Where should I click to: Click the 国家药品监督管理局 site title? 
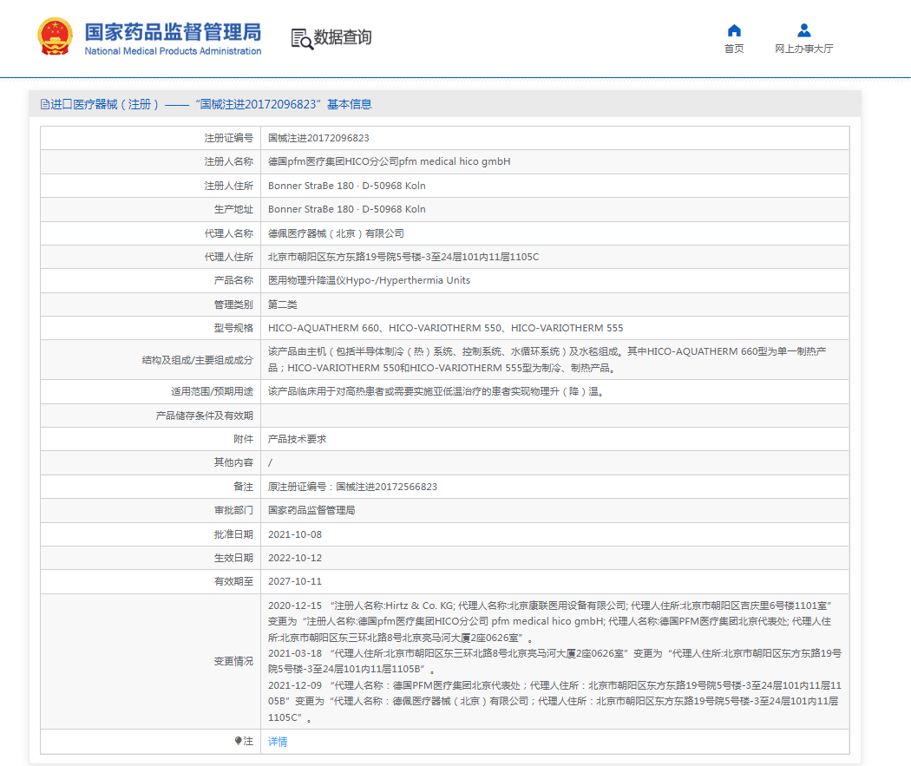[172, 33]
